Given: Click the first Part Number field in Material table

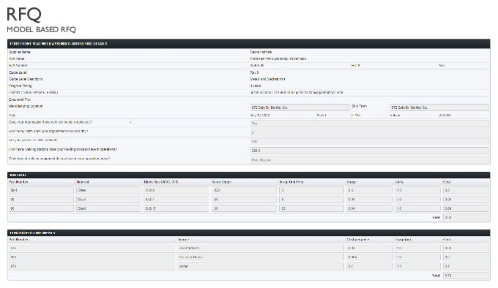Looking at the screenshot, I should point(41,190).
